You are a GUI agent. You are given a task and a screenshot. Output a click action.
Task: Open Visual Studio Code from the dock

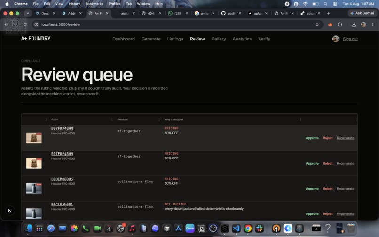[x=236, y=228]
